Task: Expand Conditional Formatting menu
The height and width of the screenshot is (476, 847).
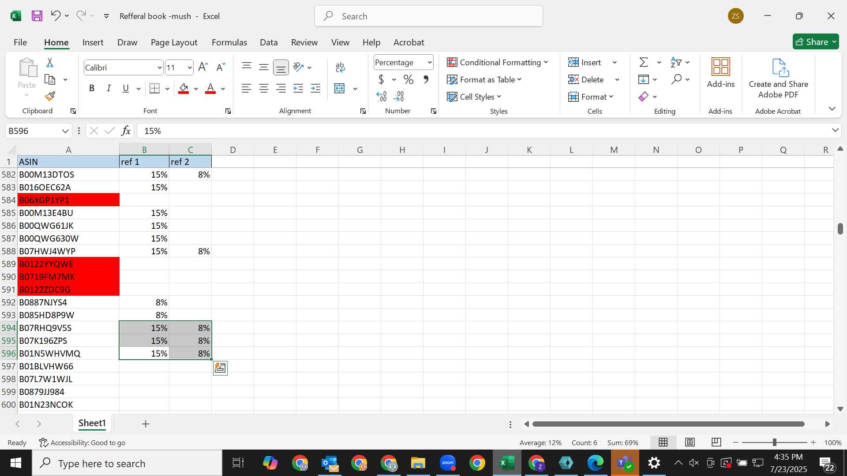Action: [498, 63]
